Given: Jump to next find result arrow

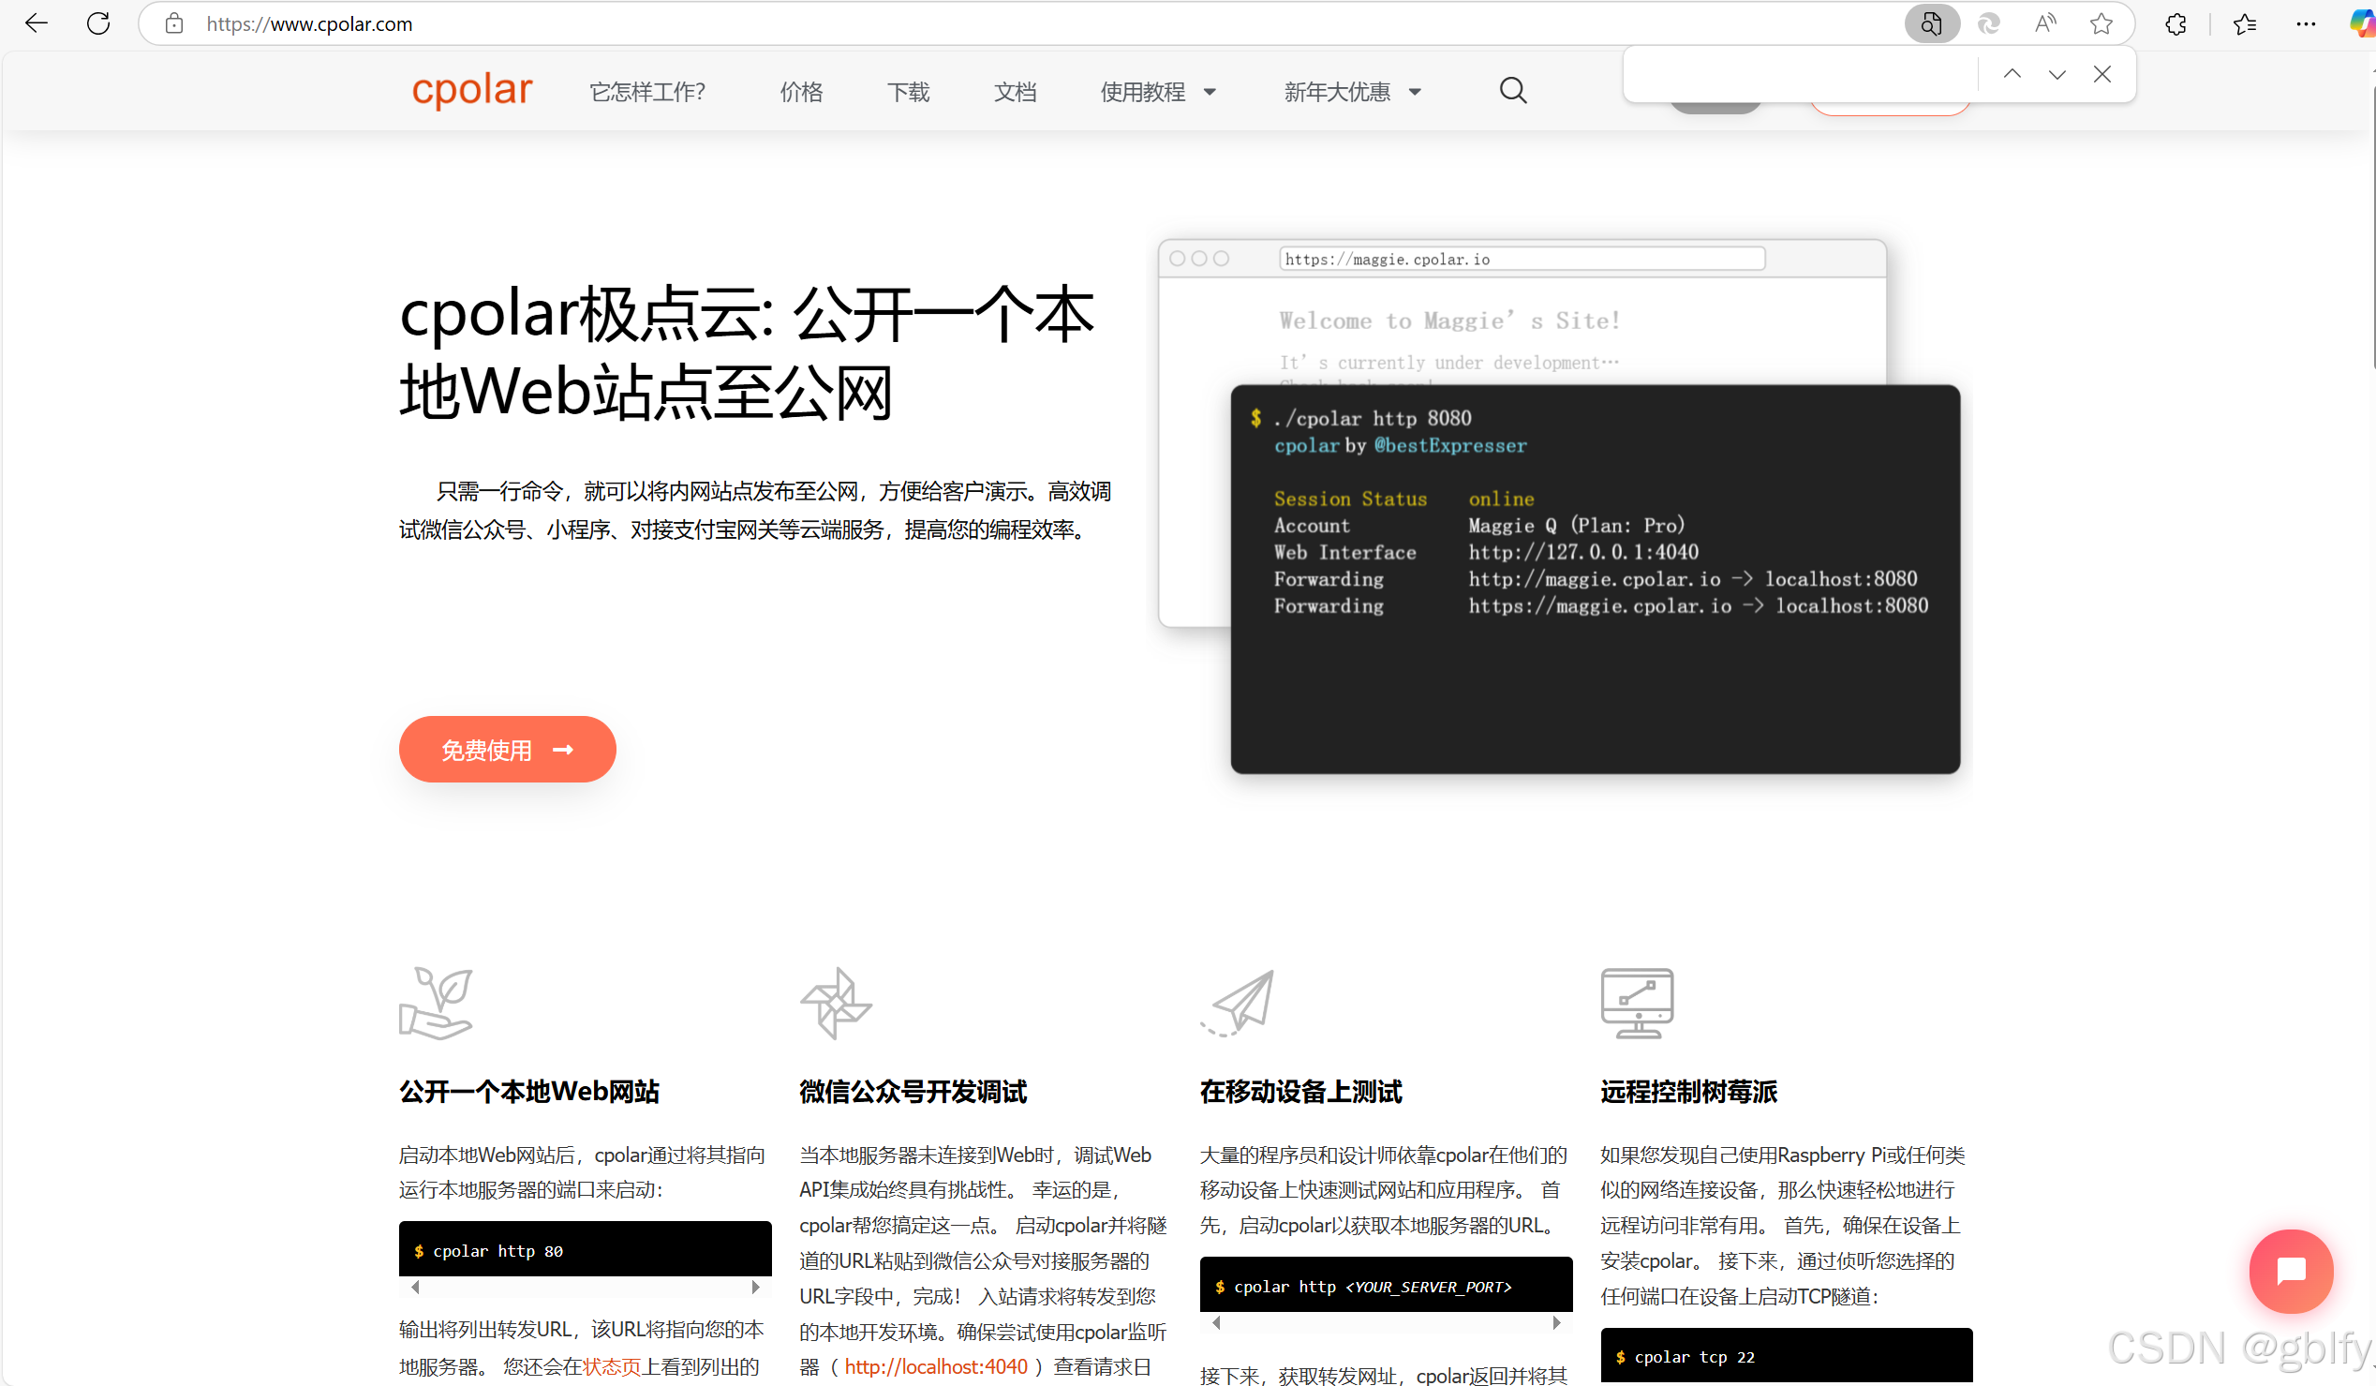Looking at the screenshot, I should (2057, 74).
